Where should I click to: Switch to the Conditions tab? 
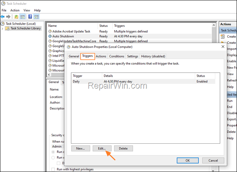[x=117, y=56]
